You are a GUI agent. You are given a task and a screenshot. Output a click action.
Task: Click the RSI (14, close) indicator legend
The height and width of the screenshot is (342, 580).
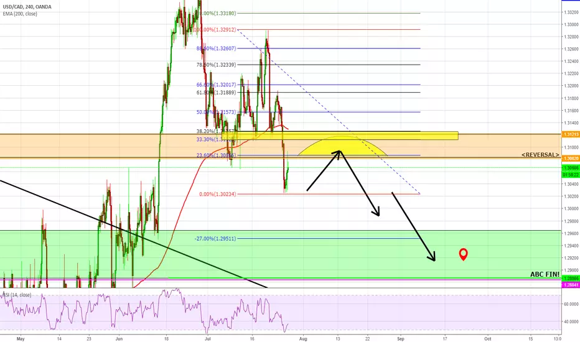click(x=17, y=295)
